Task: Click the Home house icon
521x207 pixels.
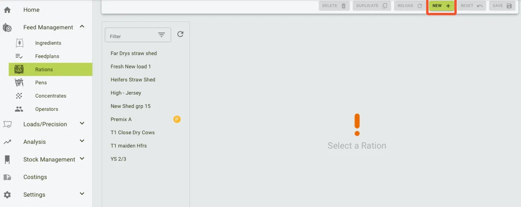Action: [x=7, y=10]
